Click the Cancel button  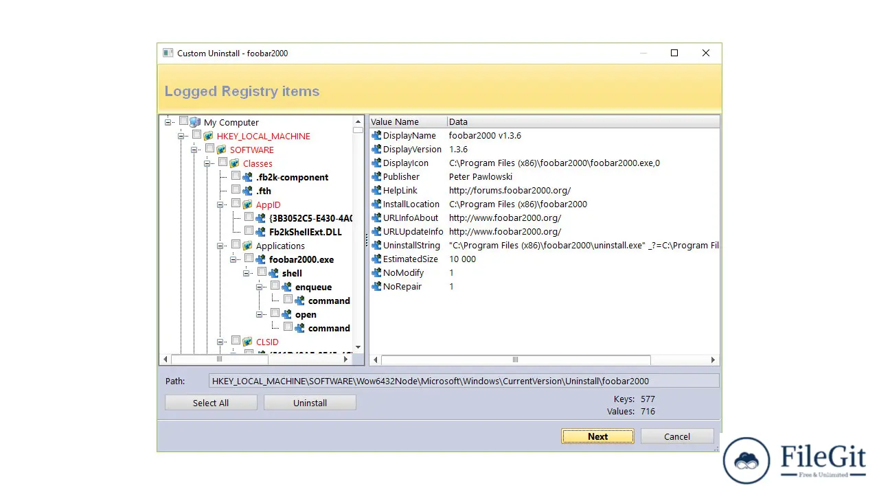[677, 436]
